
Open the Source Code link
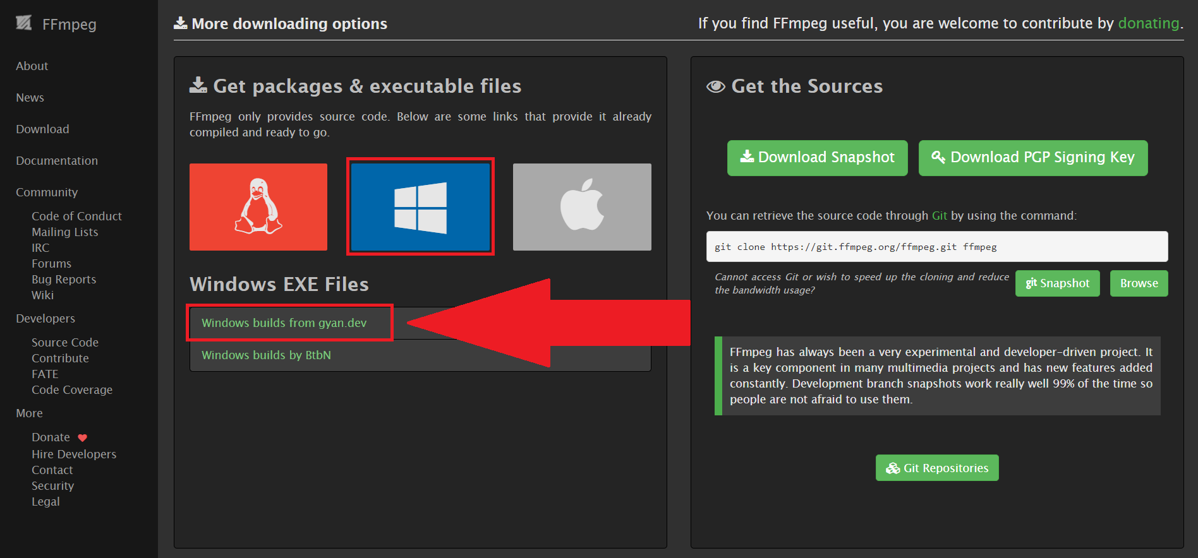(65, 343)
